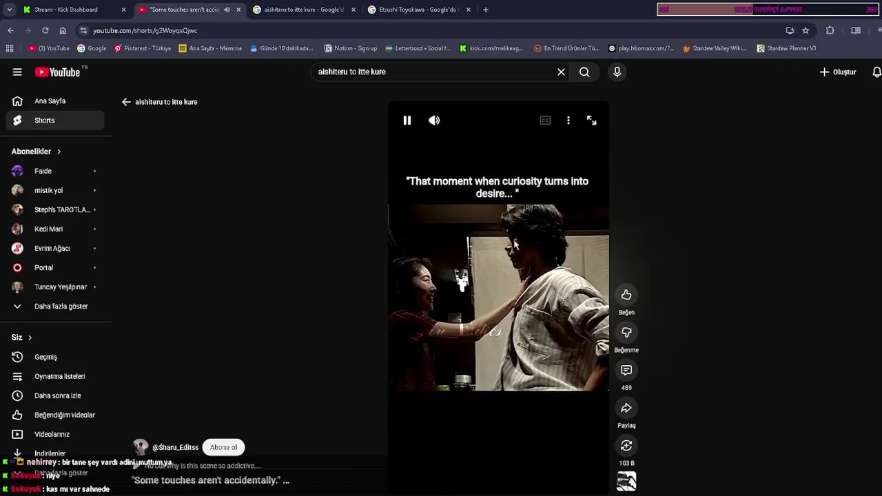Pause the playing Short video
Viewport: 882px width, 496px height.
point(407,121)
